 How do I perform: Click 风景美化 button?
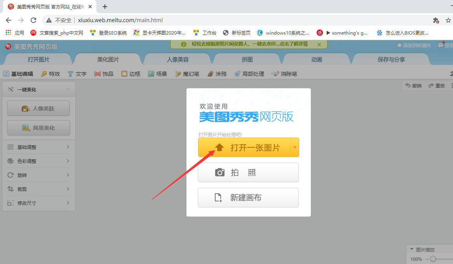pyautogui.click(x=38, y=128)
